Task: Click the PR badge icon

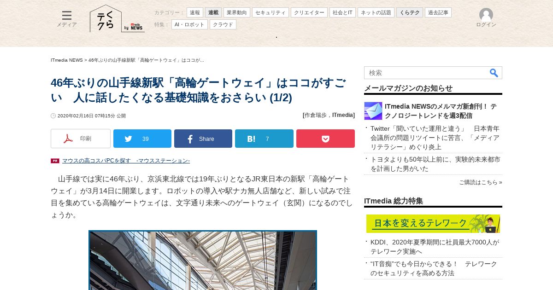Action: coord(55,161)
